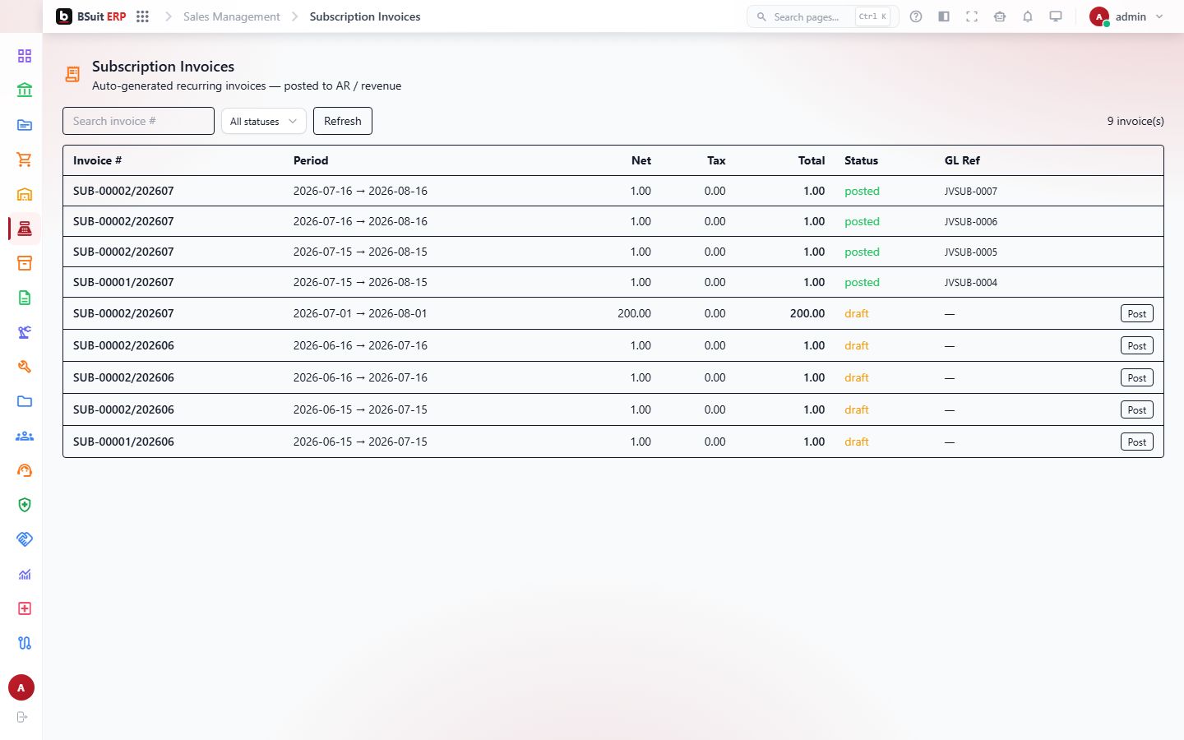Click the Refresh button

(343, 121)
